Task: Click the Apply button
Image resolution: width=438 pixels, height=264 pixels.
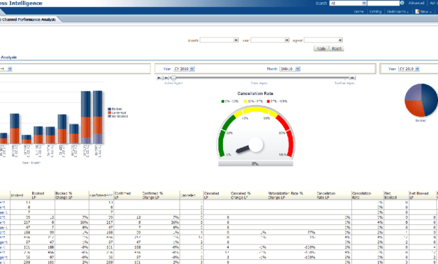Action: (x=321, y=49)
